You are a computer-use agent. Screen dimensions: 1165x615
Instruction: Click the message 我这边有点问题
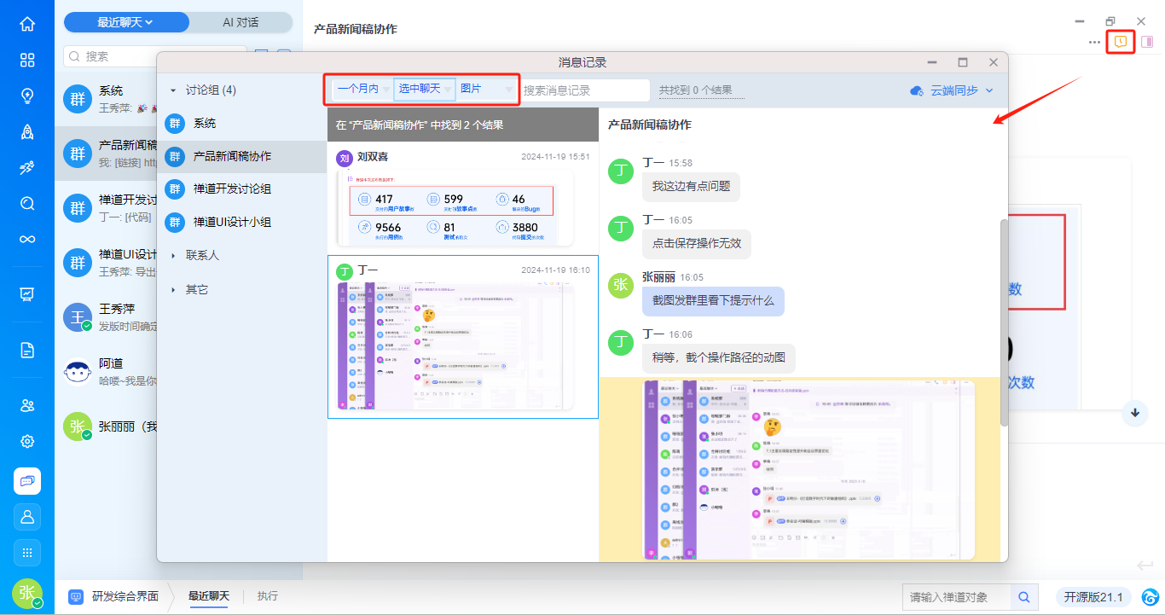[691, 186]
